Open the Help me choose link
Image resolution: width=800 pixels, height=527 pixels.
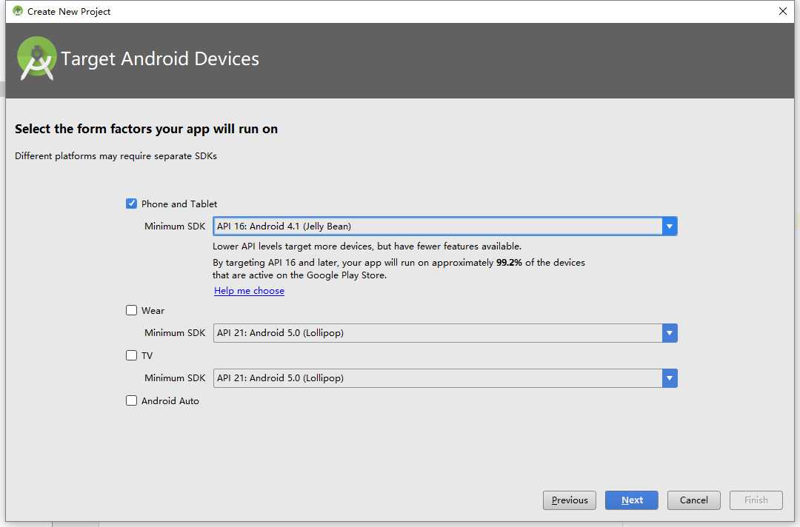[249, 291]
